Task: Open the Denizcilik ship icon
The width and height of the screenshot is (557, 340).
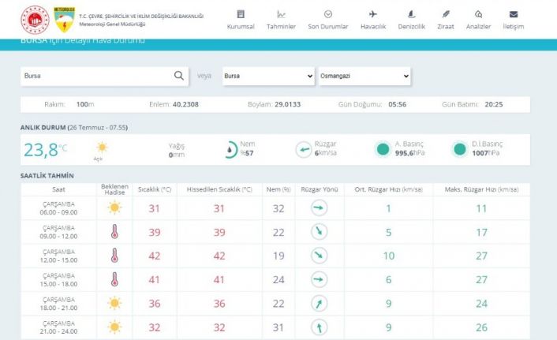Action: tap(411, 14)
